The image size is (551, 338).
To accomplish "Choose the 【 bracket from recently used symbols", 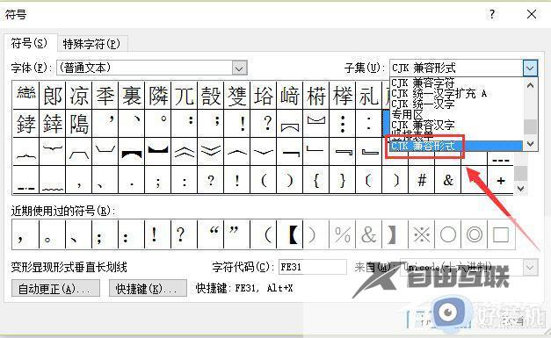I will [x=290, y=234].
